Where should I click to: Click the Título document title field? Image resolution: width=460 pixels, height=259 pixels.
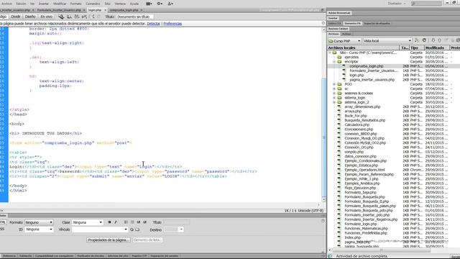(134, 17)
